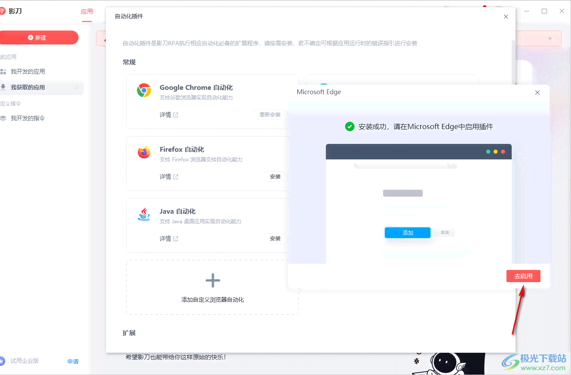Open 详情 link for Firefox 自动化
The width and height of the screenshot is (571, 375).
tap(165, 177)
